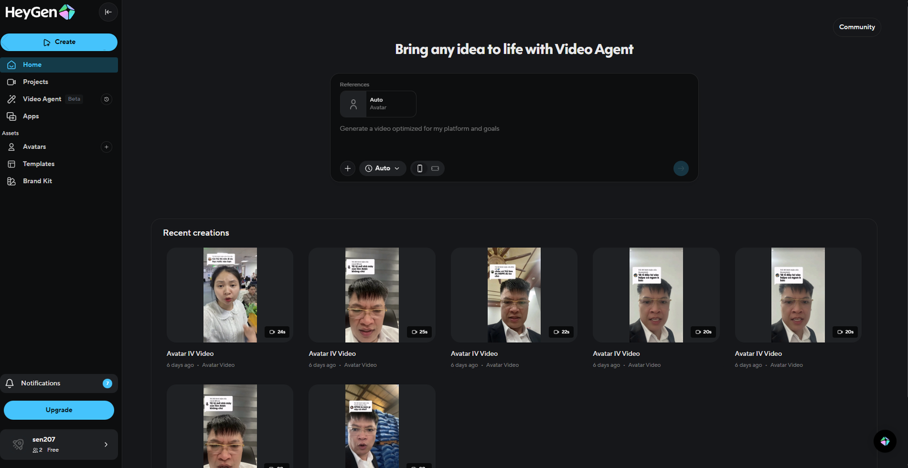Open HeyGen assistant floating icon

885,441
